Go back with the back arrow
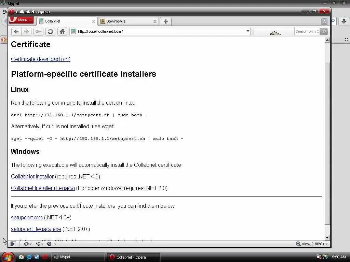 pos(16,31)
